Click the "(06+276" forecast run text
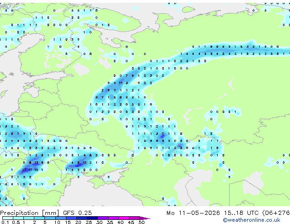 pos(276,213)
